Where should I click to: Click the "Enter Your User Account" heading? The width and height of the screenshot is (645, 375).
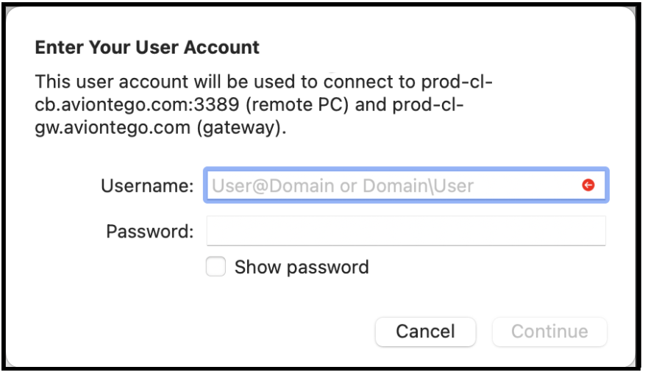point(147,49)
